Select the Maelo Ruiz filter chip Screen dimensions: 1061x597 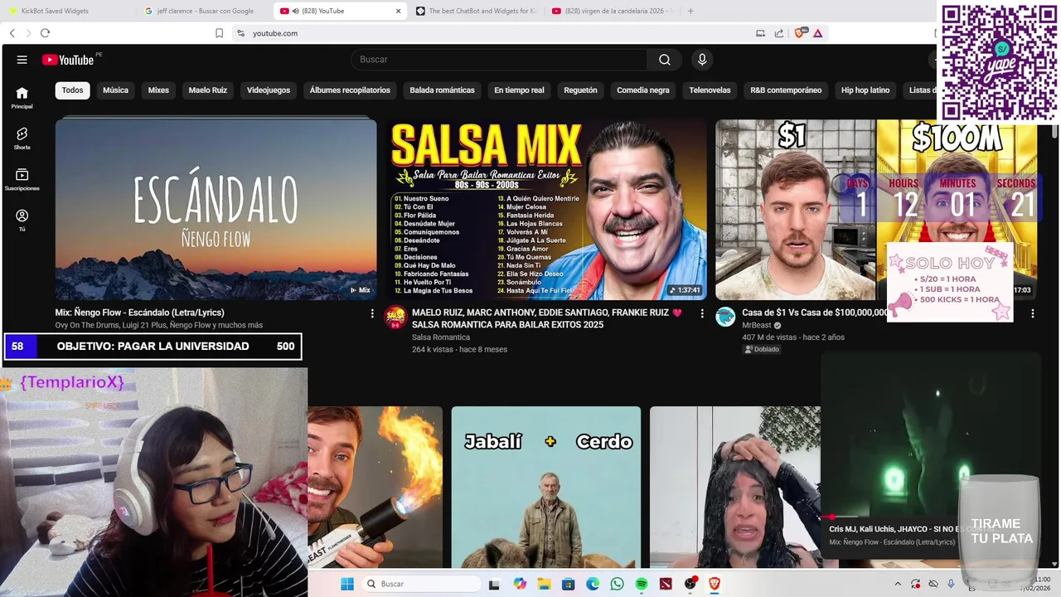click(208, 90)
